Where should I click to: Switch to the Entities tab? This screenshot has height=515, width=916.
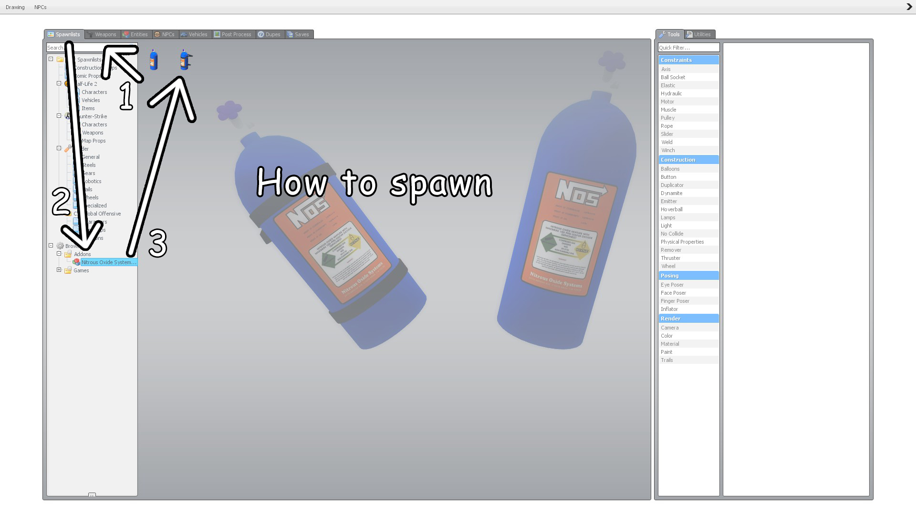[x=136, y=34]
